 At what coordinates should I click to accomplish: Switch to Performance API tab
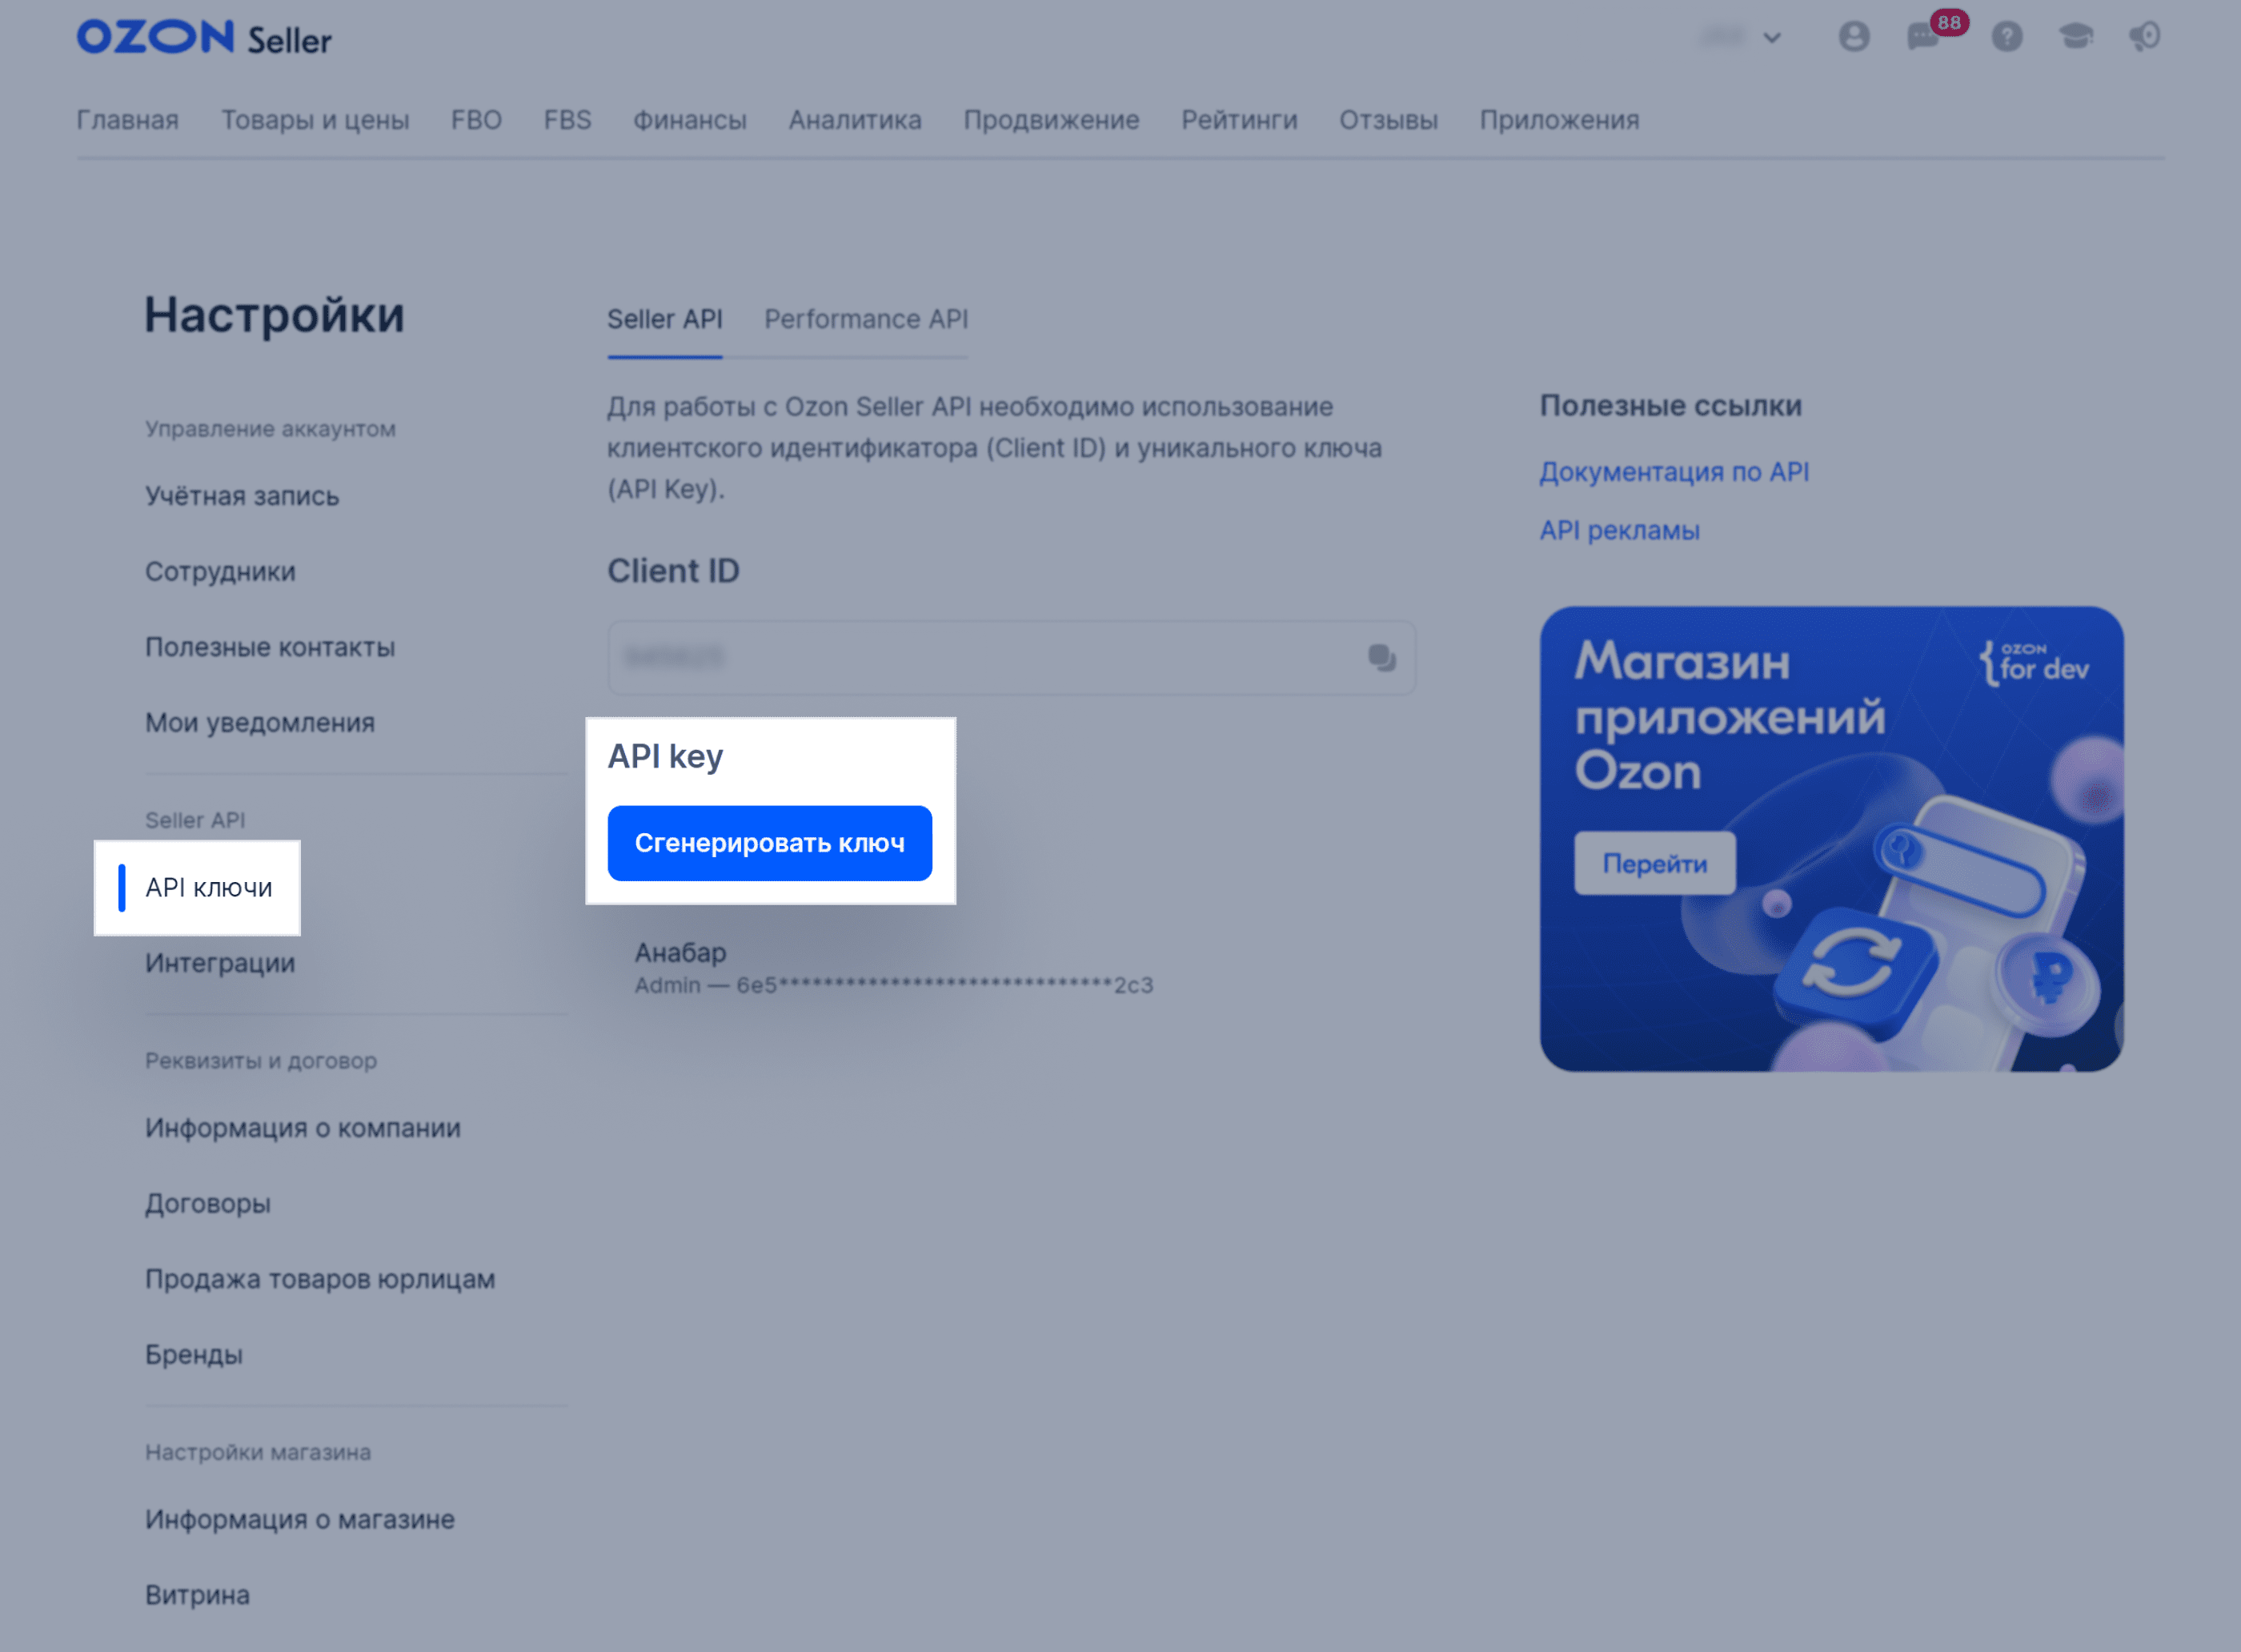[x=866, y=319]
